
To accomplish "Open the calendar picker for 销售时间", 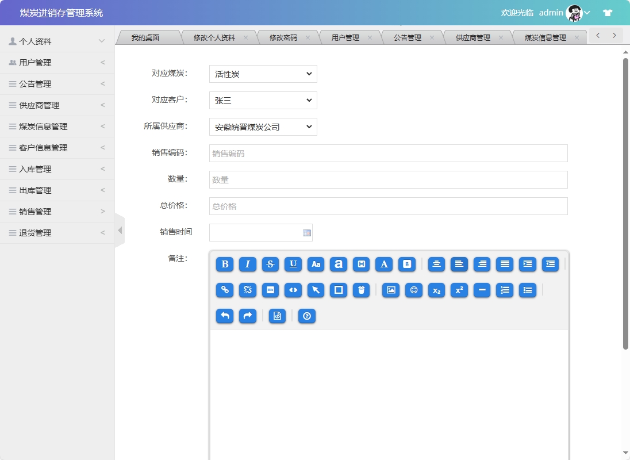I will (306, 232).
